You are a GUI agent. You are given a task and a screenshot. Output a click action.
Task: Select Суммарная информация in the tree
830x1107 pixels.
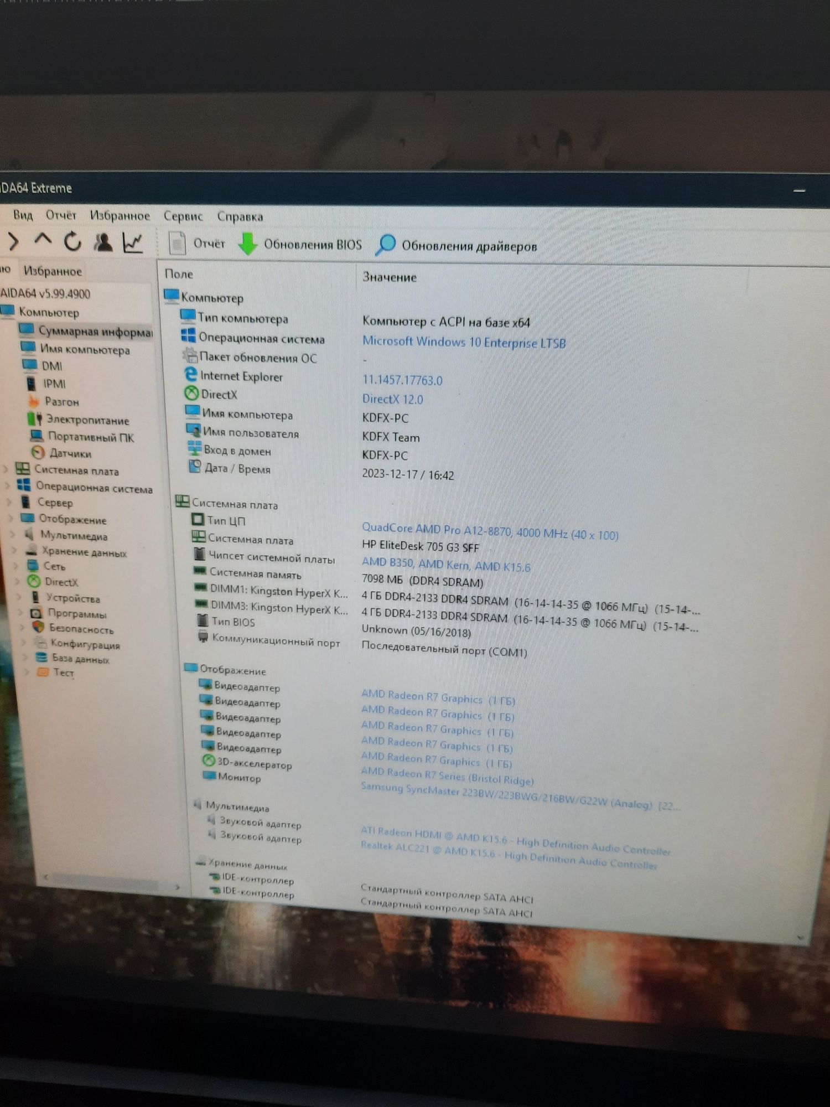(86, 331)
